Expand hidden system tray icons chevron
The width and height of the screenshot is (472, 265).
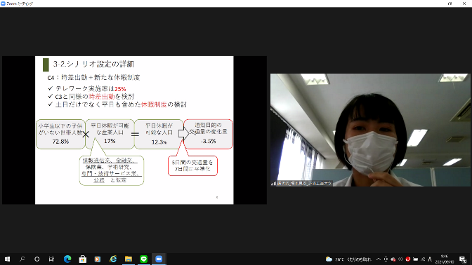point(379,259)
